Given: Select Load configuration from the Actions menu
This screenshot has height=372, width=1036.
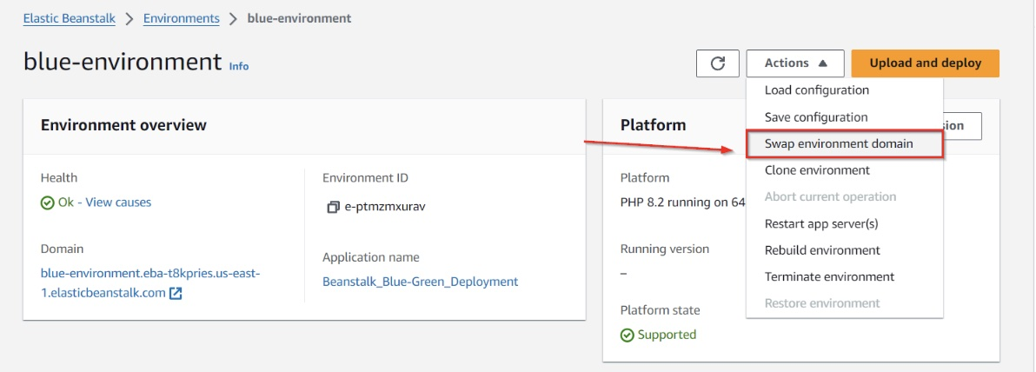Looking at the screenshot, I should [816, 90].
